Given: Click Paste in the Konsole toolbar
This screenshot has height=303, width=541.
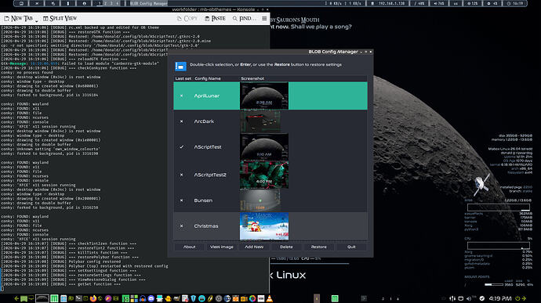Looking at the screenshot, I should (215, 18).
